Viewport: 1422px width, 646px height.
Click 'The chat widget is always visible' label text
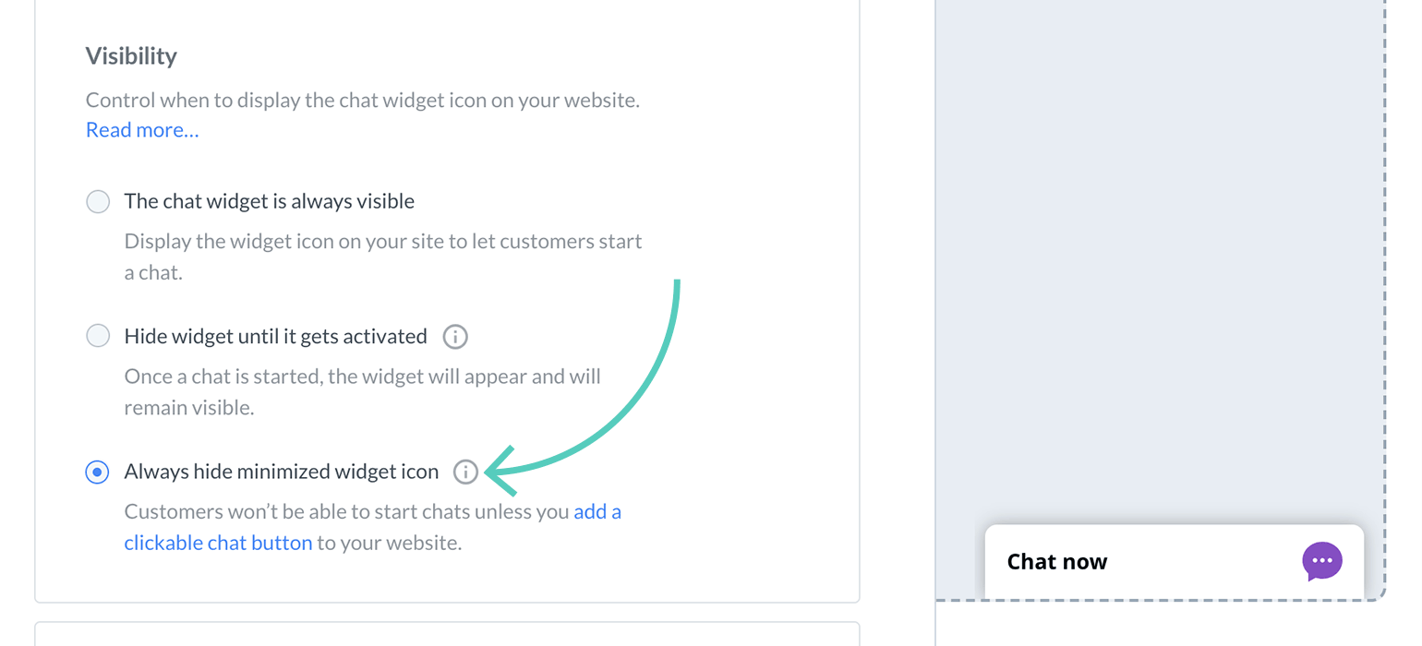pyautogui.click(x=269, y=201)
